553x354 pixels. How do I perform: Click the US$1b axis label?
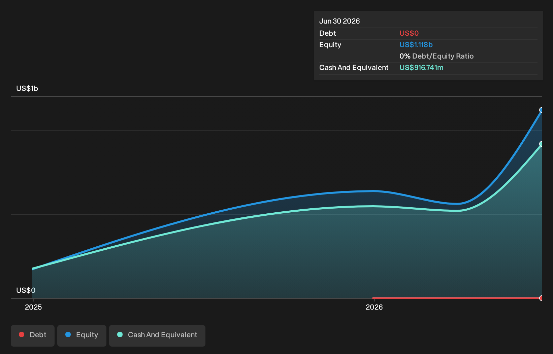(27, 88)
